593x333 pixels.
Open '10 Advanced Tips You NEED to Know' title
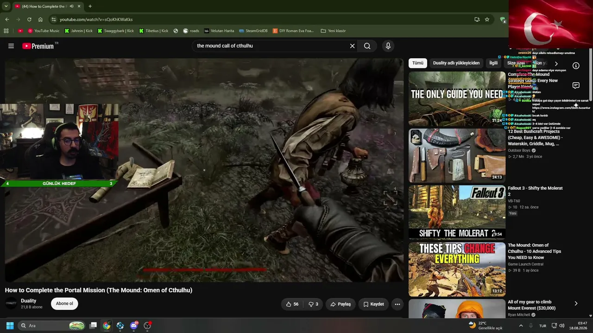click(534, 252)
